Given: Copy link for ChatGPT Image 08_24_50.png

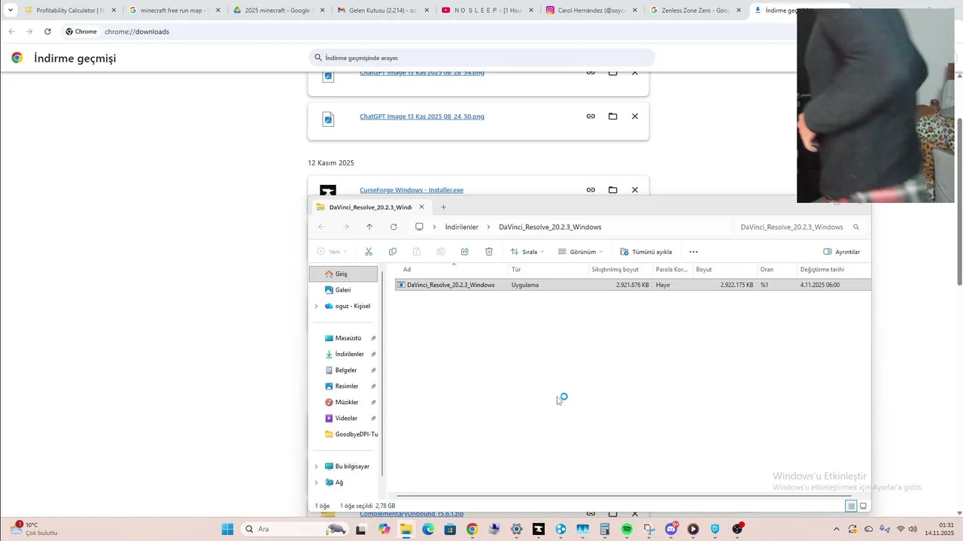Looking at the screenshot, I should pyautogui.click(x=591, y=116).
